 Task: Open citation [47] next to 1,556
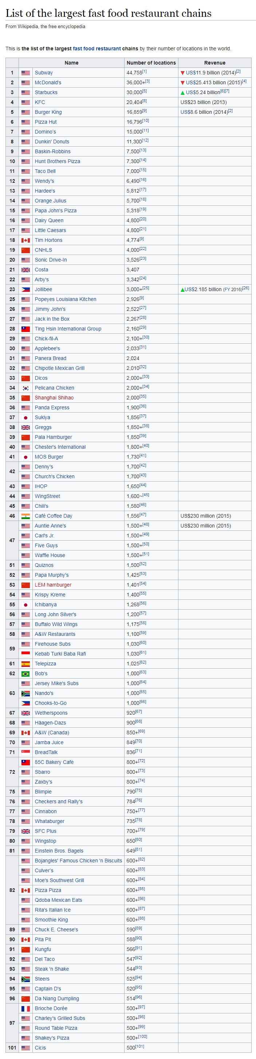(x=143, y=515)
